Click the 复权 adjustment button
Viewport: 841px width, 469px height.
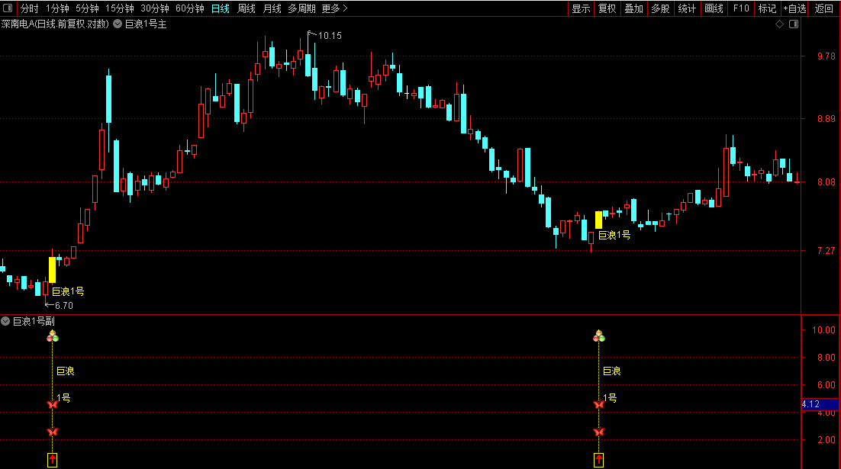pyautogui.click(x=607, y=8)
